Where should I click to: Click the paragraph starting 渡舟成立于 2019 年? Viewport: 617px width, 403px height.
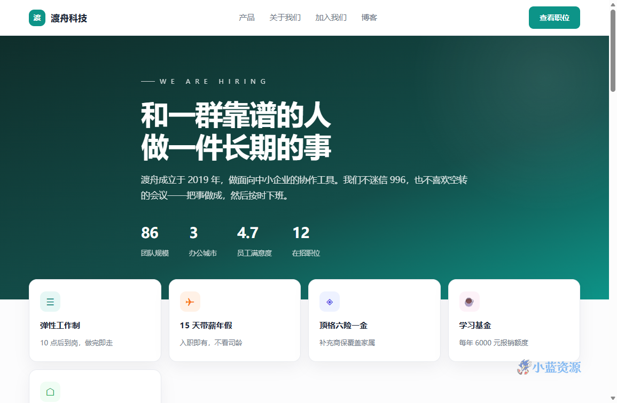tap(304, 187)
